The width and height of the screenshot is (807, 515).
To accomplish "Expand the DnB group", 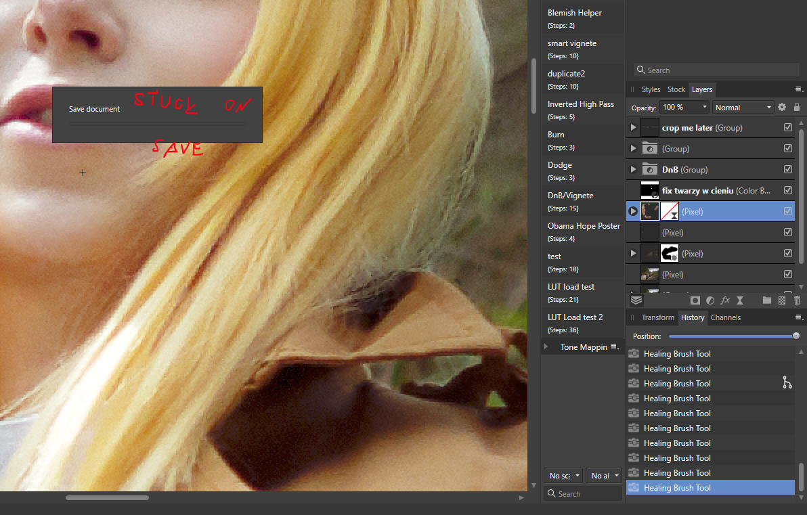I will (634, 169).
